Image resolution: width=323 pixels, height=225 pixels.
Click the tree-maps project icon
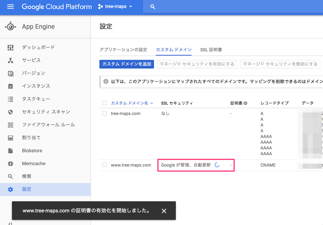pos(100,6)
